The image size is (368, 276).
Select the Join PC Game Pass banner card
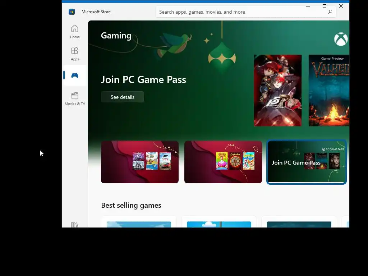[x=307, y=162]
